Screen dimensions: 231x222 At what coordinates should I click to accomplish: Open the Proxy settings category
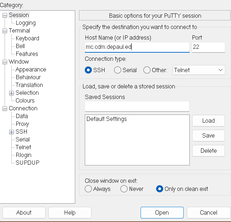(x=22, y=124)
